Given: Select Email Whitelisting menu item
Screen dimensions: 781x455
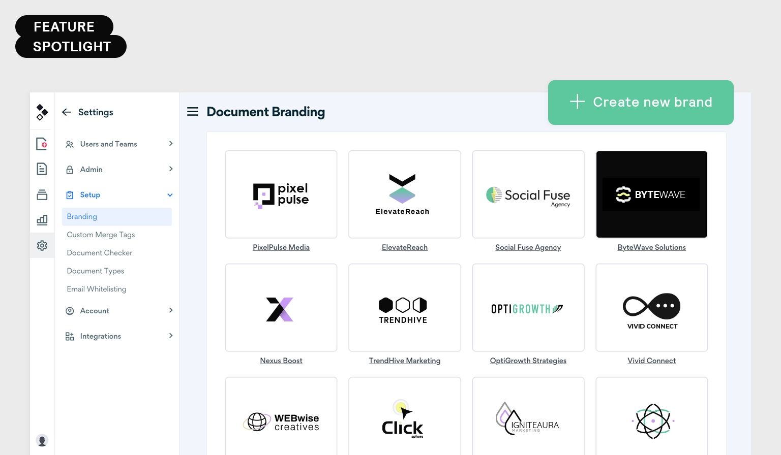Looking at the screenshot, I should [x=97, y=289].
